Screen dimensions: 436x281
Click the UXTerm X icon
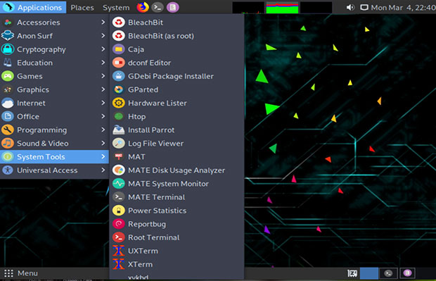118,251
